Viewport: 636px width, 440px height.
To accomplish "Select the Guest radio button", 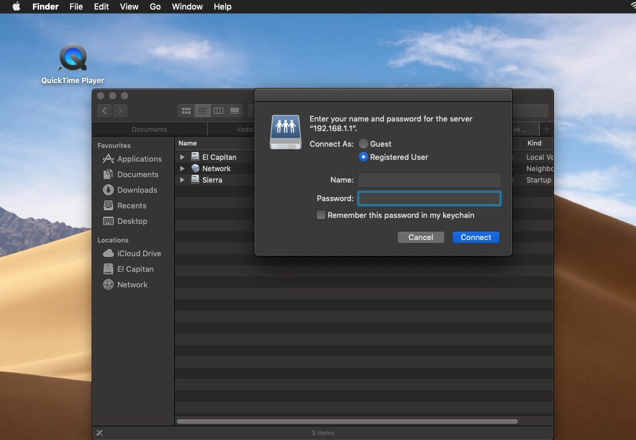I will [x=364, y=144].
